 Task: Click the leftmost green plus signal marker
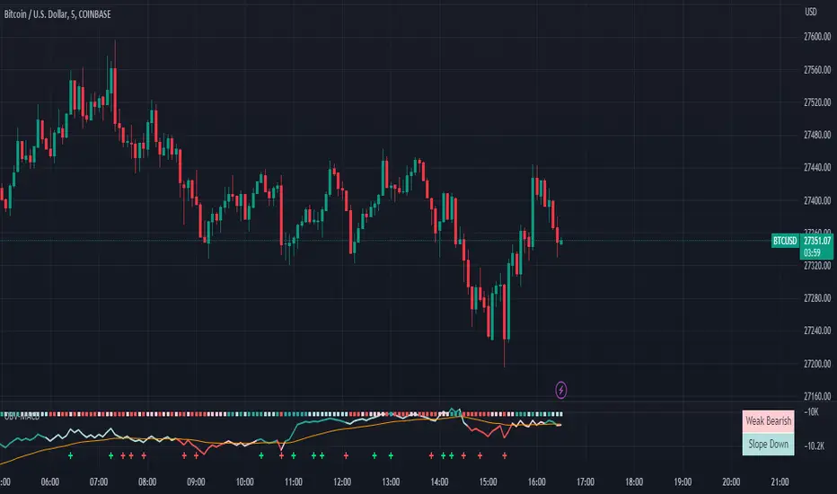tap(70, 455)
